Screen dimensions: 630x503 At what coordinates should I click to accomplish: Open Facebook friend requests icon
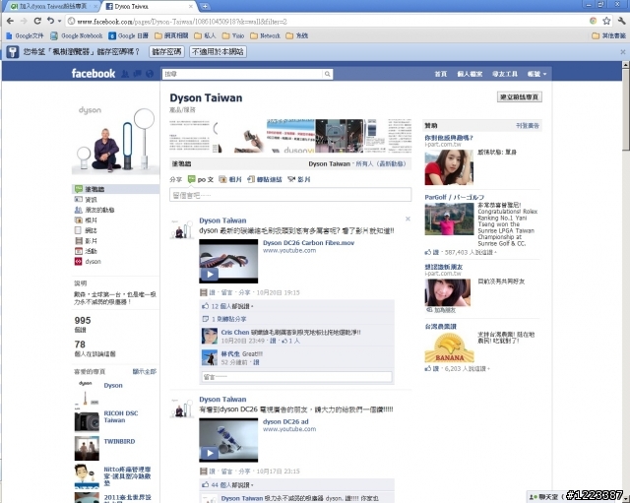[125, 74]
